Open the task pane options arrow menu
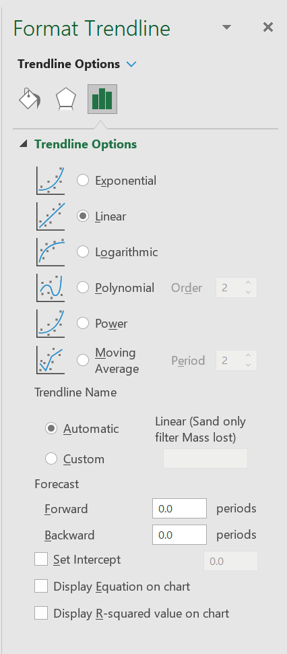This screenshot has width=287, height=654. pos(226,27)
